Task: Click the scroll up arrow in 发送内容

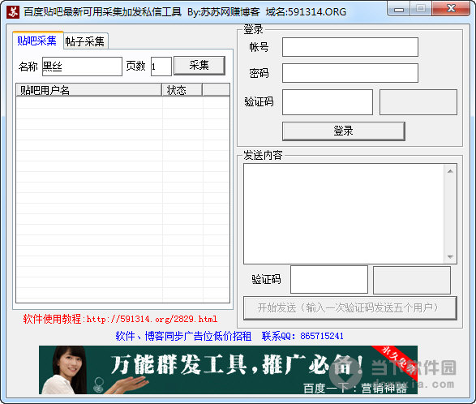Action: (450, 172)
